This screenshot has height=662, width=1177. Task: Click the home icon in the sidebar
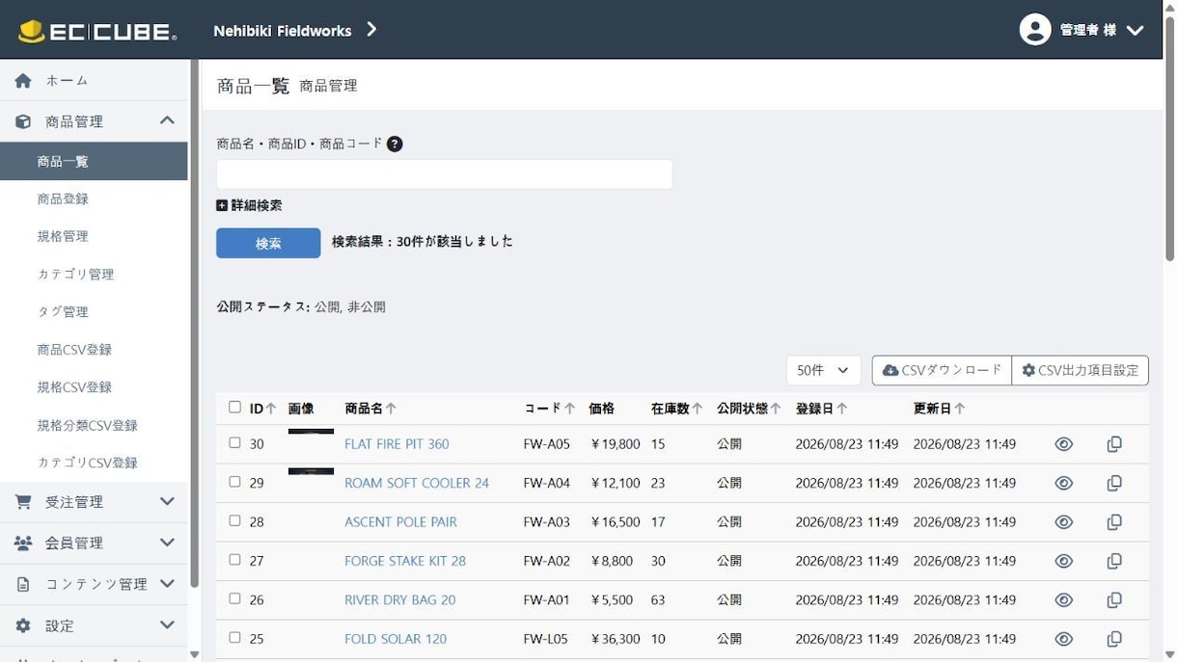[x=23, y=81]
